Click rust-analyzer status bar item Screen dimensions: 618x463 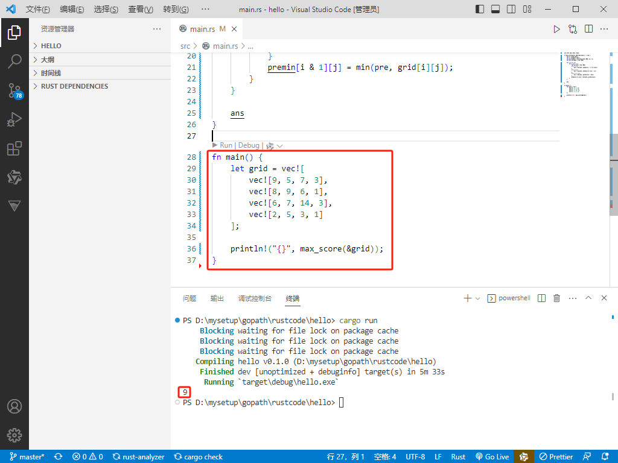click(x=138, y=457)
